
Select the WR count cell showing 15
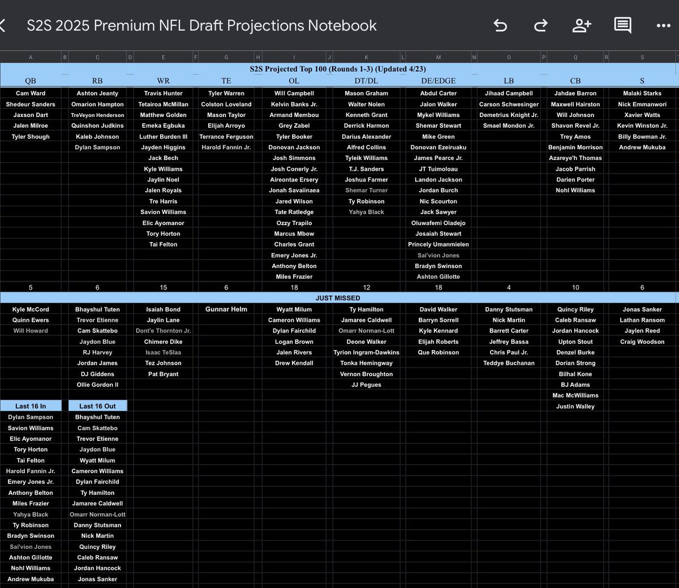coord(164,287)
